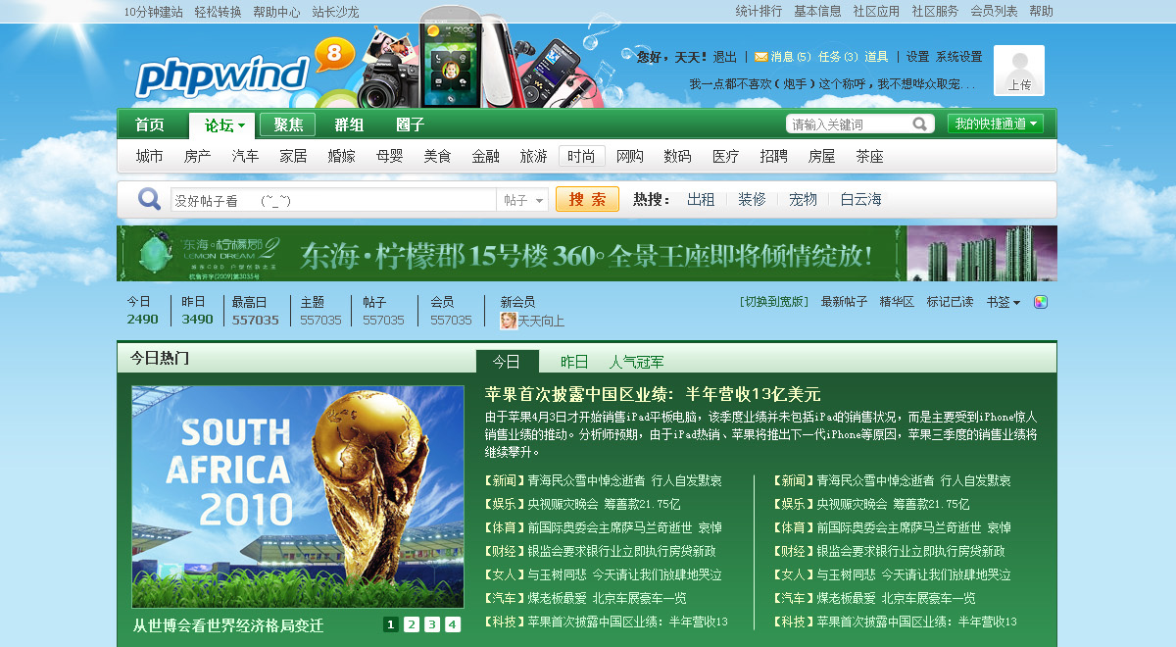Open 任务(3) link
Image resolution: width=1176 pixels, height=647 pixels.
(837, 57)
